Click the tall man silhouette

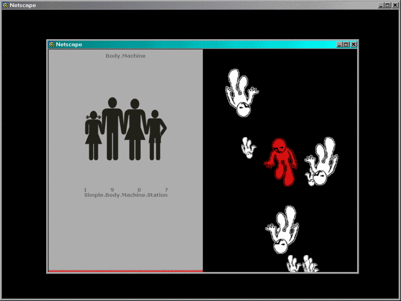pos(112,129)
